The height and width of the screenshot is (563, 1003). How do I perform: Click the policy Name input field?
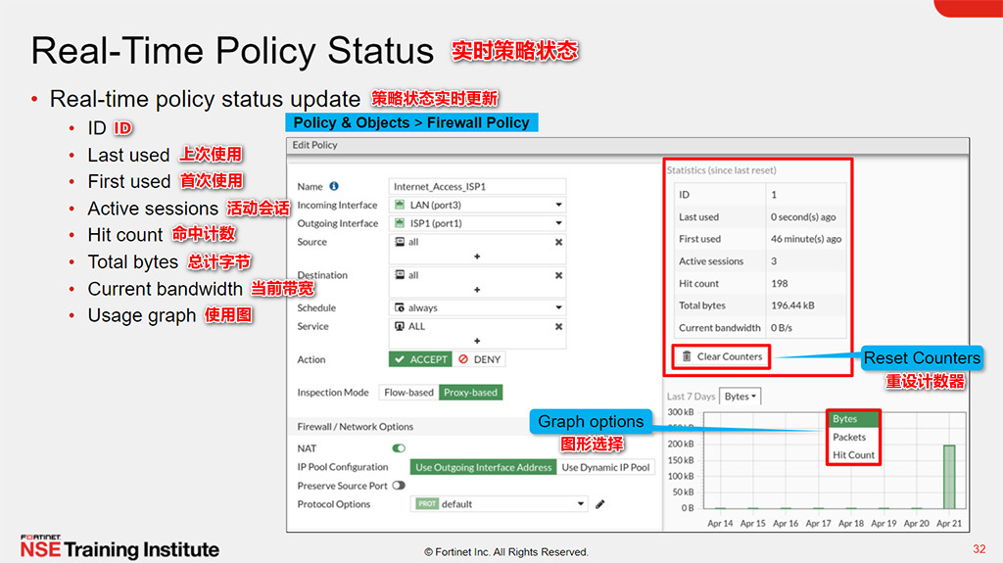tap(477, 186)
